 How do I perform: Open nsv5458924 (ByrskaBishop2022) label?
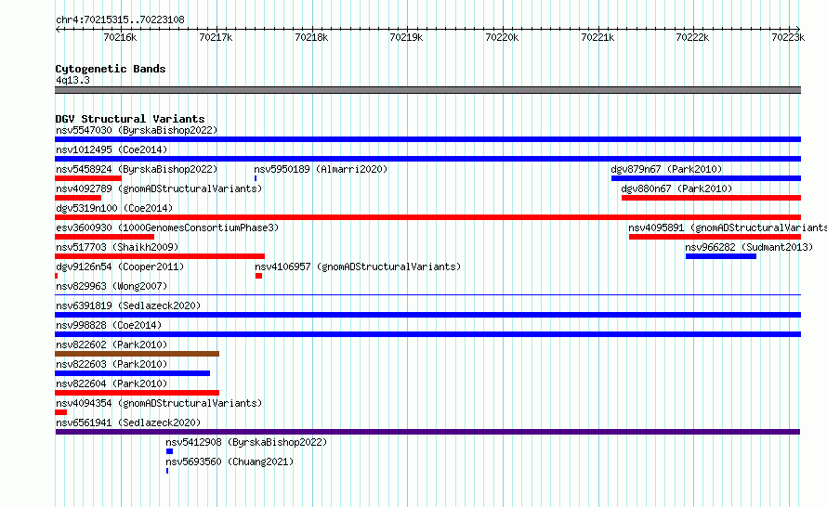click(137, 169)
